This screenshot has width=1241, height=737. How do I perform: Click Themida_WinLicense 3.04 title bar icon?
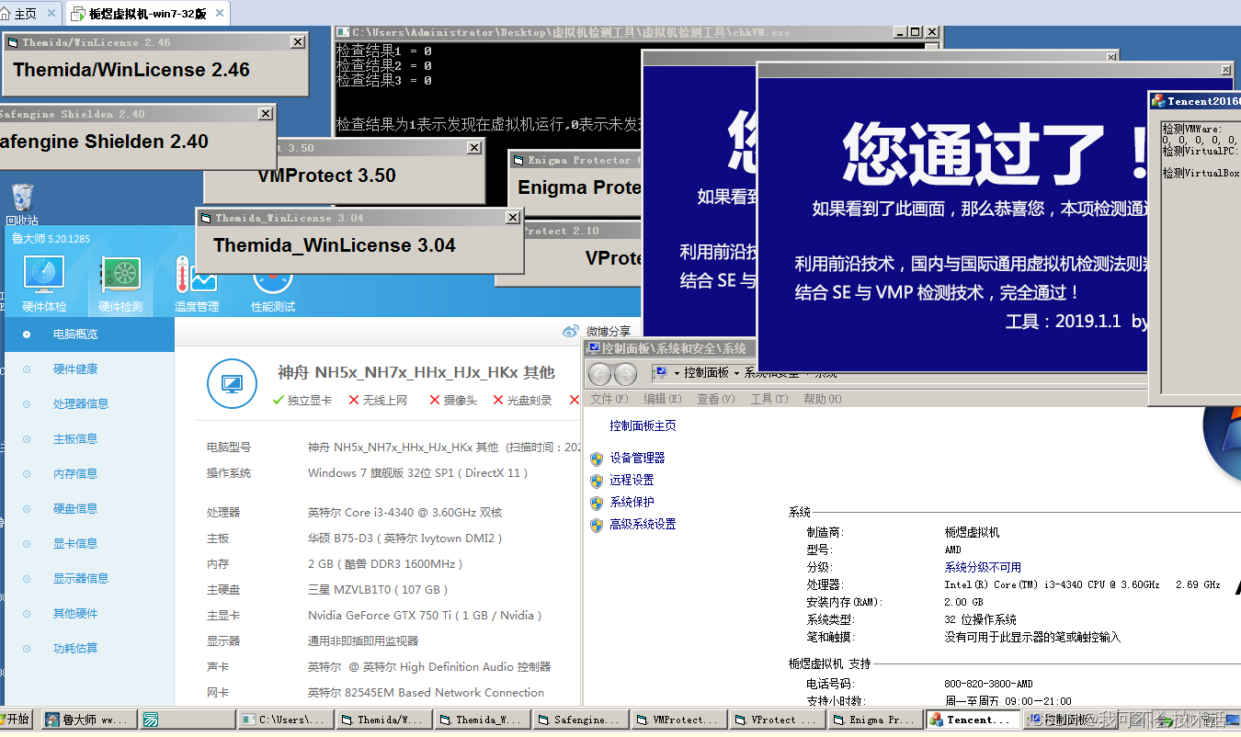tap(207, 218)
